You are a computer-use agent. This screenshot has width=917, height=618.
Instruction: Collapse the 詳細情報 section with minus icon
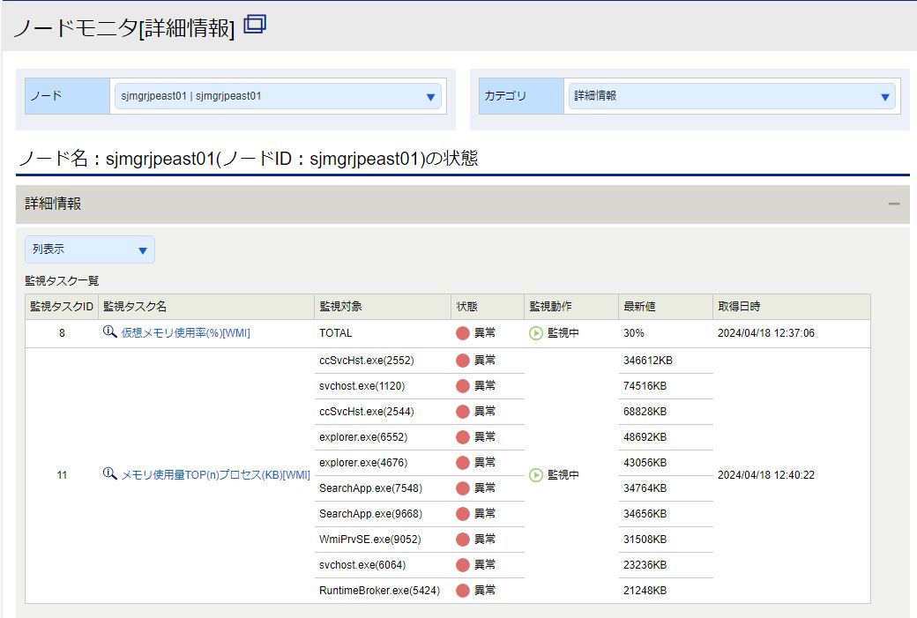(893, 204)
